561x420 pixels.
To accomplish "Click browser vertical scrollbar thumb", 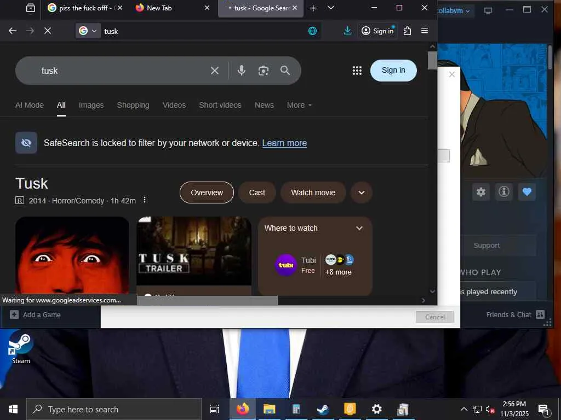I will 432,60.
